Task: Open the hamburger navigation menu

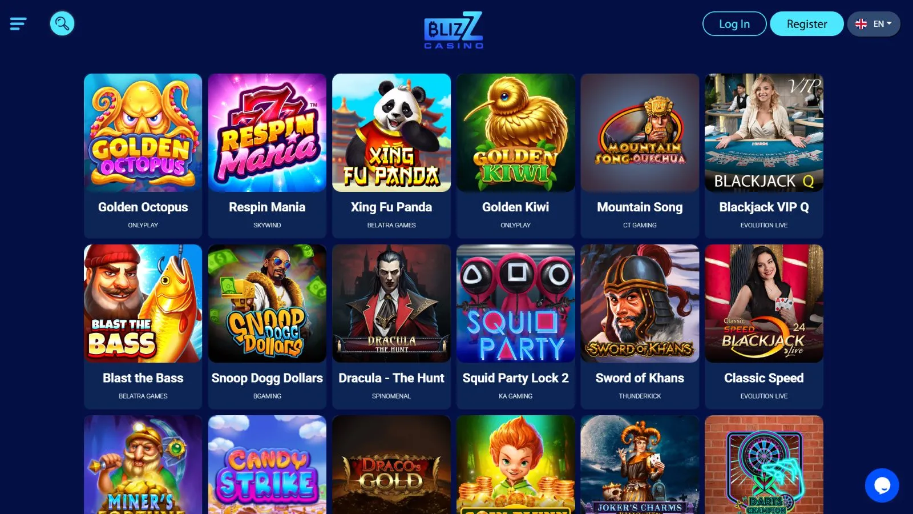Action: coord(18,23)
